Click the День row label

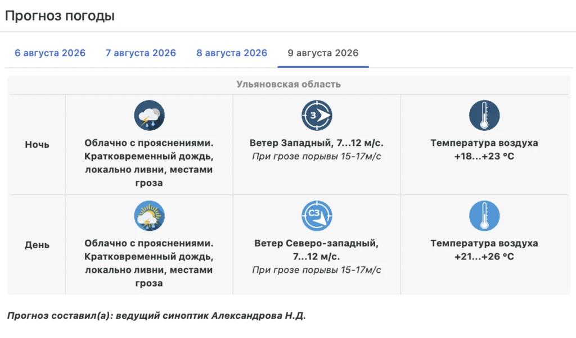[37, 245]
